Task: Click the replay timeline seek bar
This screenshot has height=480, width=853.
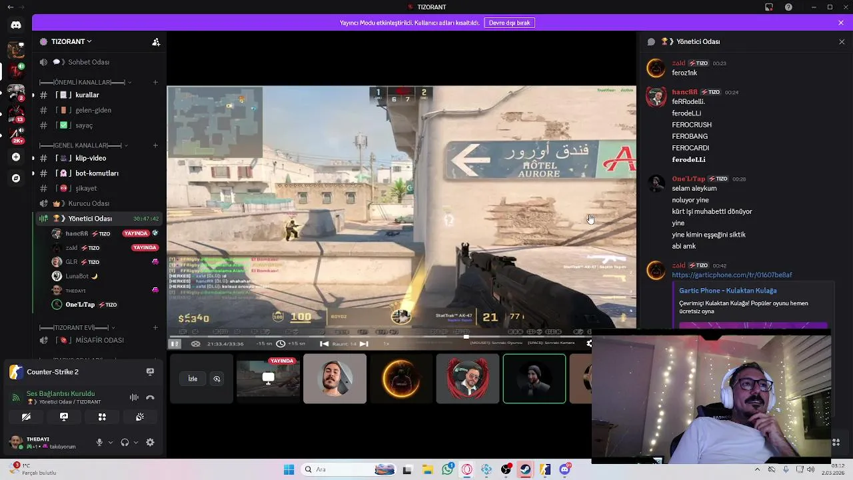Action: pyautogui.click(x=380, y=336)
